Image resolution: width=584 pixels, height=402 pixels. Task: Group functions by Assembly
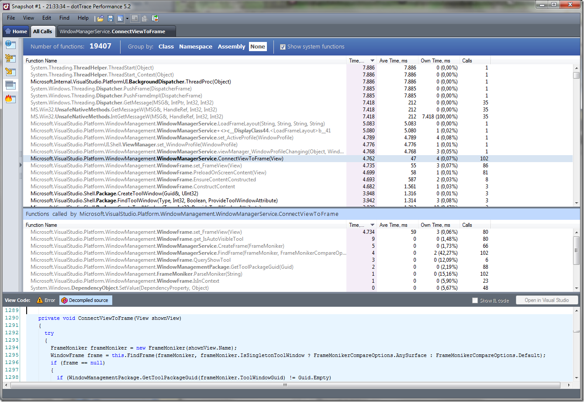(x=232, y=47)
